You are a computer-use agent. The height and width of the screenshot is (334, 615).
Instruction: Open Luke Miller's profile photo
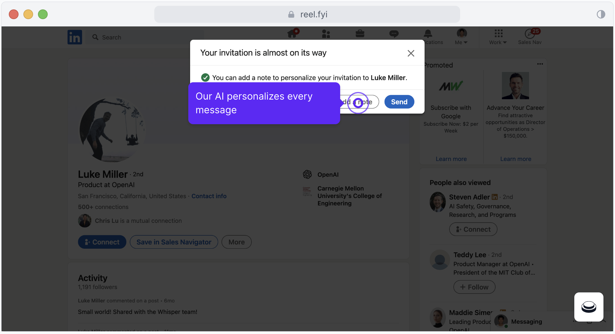(x=112, y=130)
